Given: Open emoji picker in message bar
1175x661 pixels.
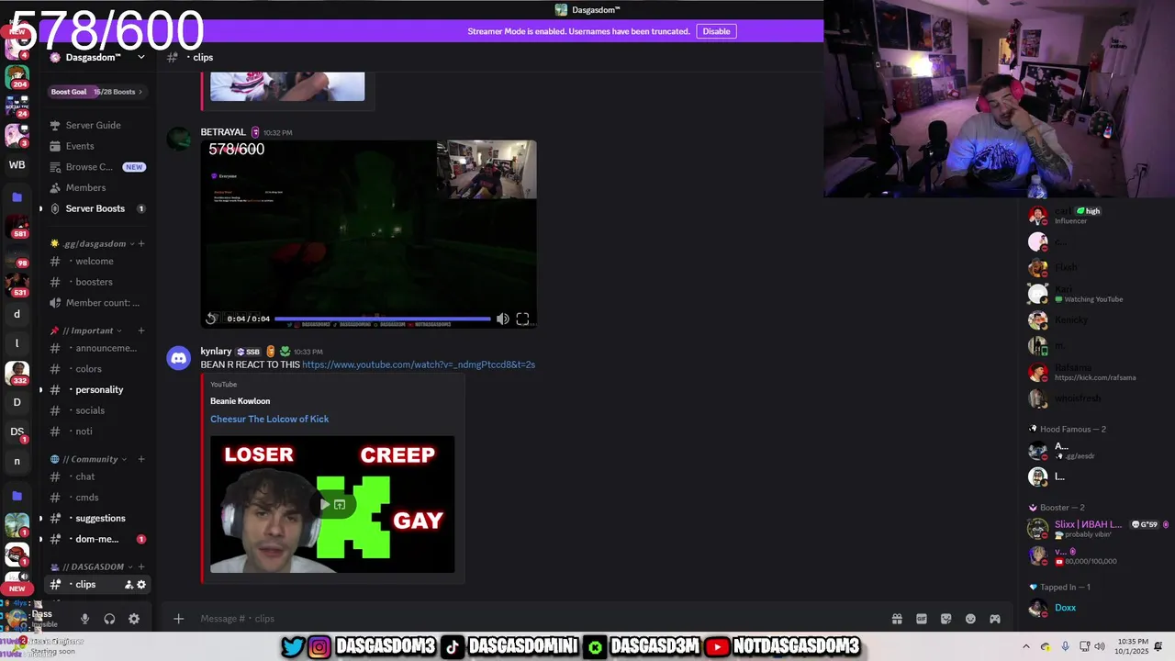Looking at the screenshot, I should point(970,619).
